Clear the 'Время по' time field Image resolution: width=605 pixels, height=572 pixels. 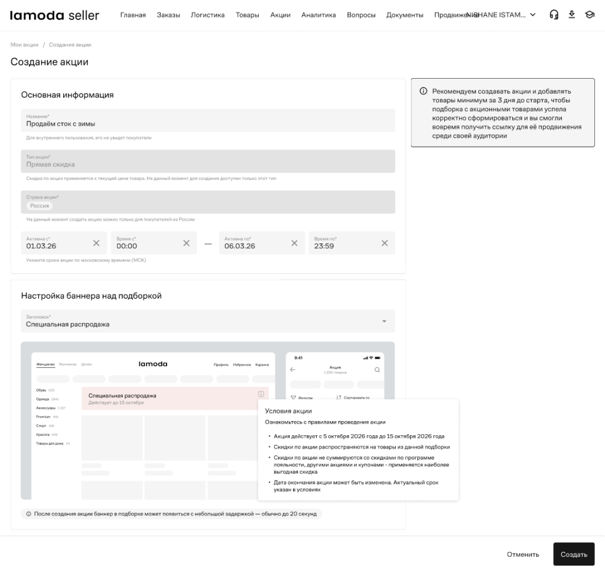pos(385,243)
